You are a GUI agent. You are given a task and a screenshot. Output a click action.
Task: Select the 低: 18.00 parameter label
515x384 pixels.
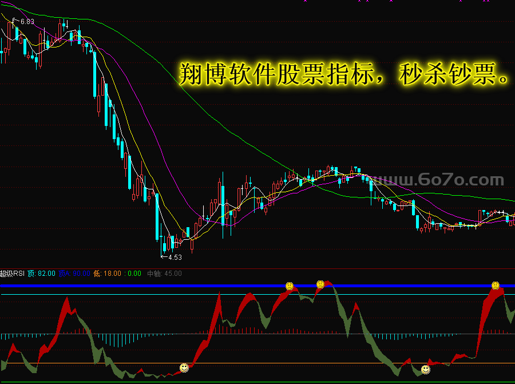[x=108, y=274]
